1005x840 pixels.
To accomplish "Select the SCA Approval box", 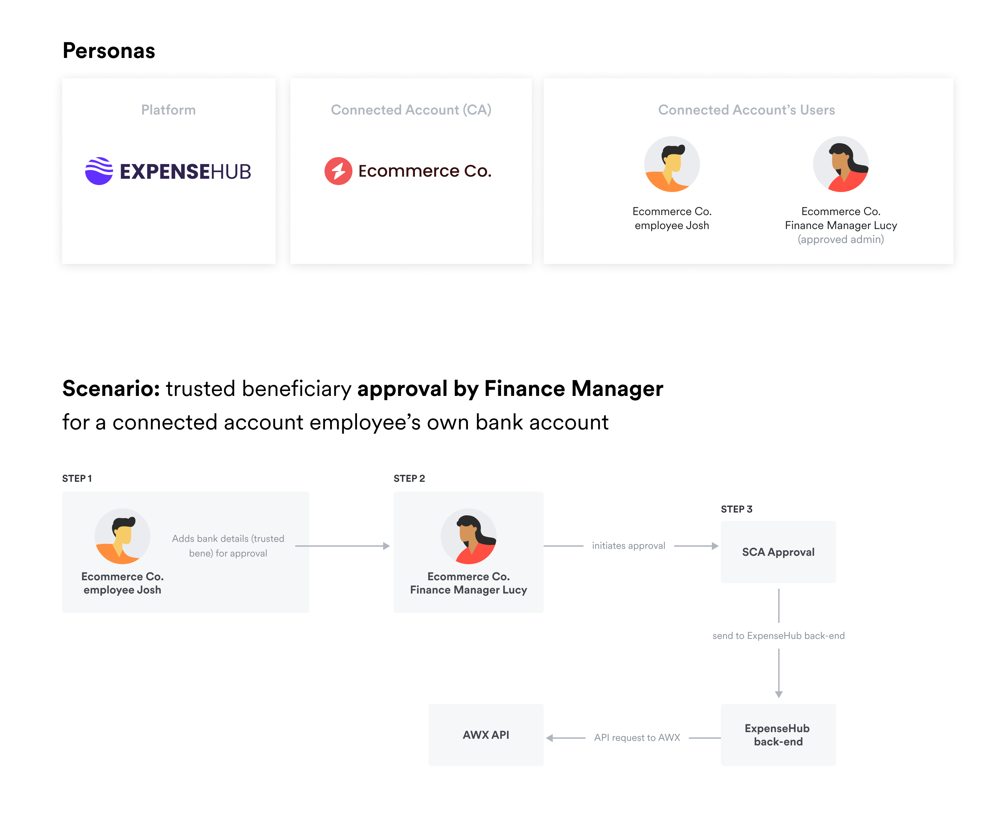I will (x=778, y=552).
